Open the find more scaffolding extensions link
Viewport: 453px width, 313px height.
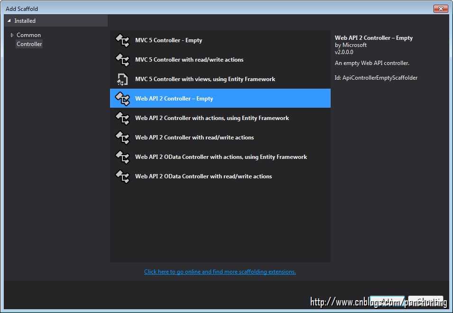point(220,272)
